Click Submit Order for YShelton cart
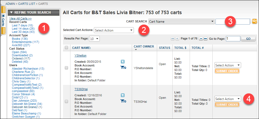The height and width of the screenshot is (119, 259). (227, 71)
